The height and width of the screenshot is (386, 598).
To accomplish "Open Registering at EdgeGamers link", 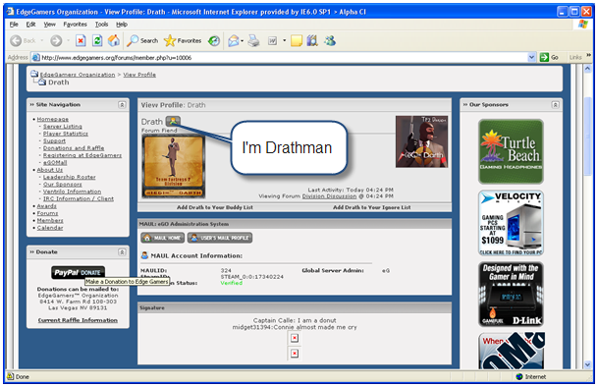I will point(82,155).
